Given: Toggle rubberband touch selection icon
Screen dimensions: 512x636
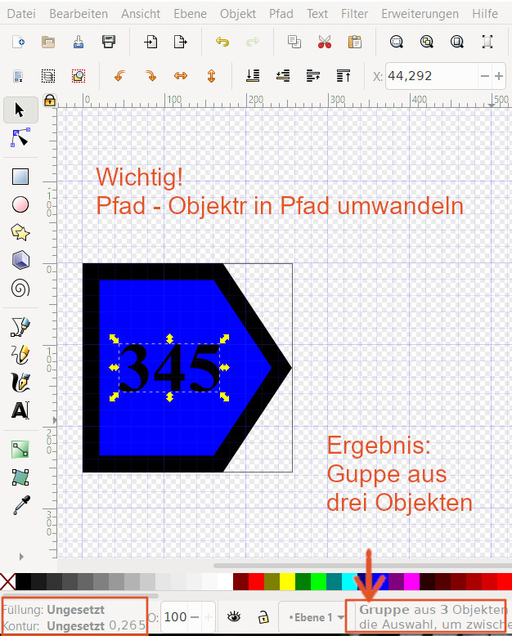Looking at the screenshot, I should pyautogui.click(x=79, y=76).
